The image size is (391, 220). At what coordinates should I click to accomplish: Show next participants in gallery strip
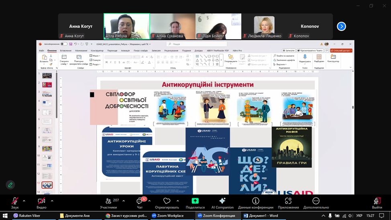(341, 26)
